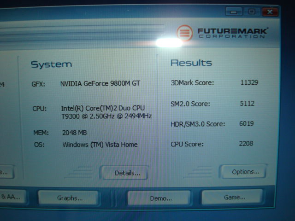This screenshot has width=295, height=221.
Task: Click the Results section heading
Action: coord(191,63)
